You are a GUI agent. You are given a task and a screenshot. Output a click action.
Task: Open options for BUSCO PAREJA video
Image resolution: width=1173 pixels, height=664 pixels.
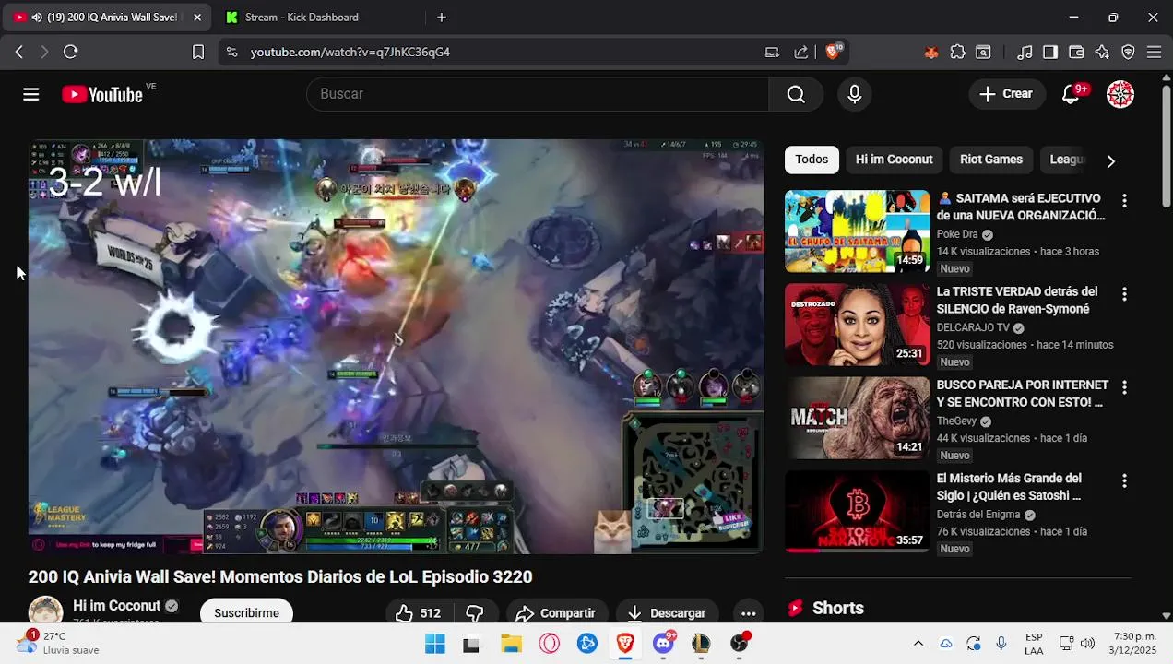click(1124, 387)
